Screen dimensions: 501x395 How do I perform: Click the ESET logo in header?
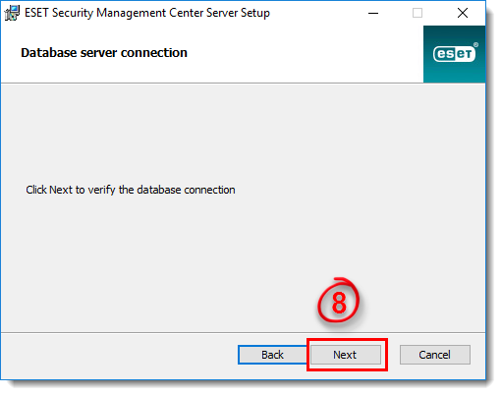(454, 53)
